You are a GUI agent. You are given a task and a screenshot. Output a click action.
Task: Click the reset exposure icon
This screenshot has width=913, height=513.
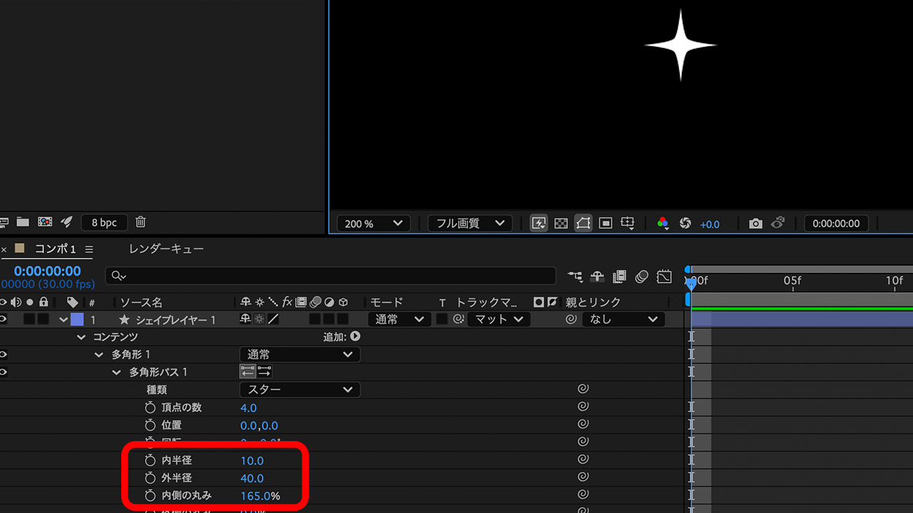(x=685, y=224)
